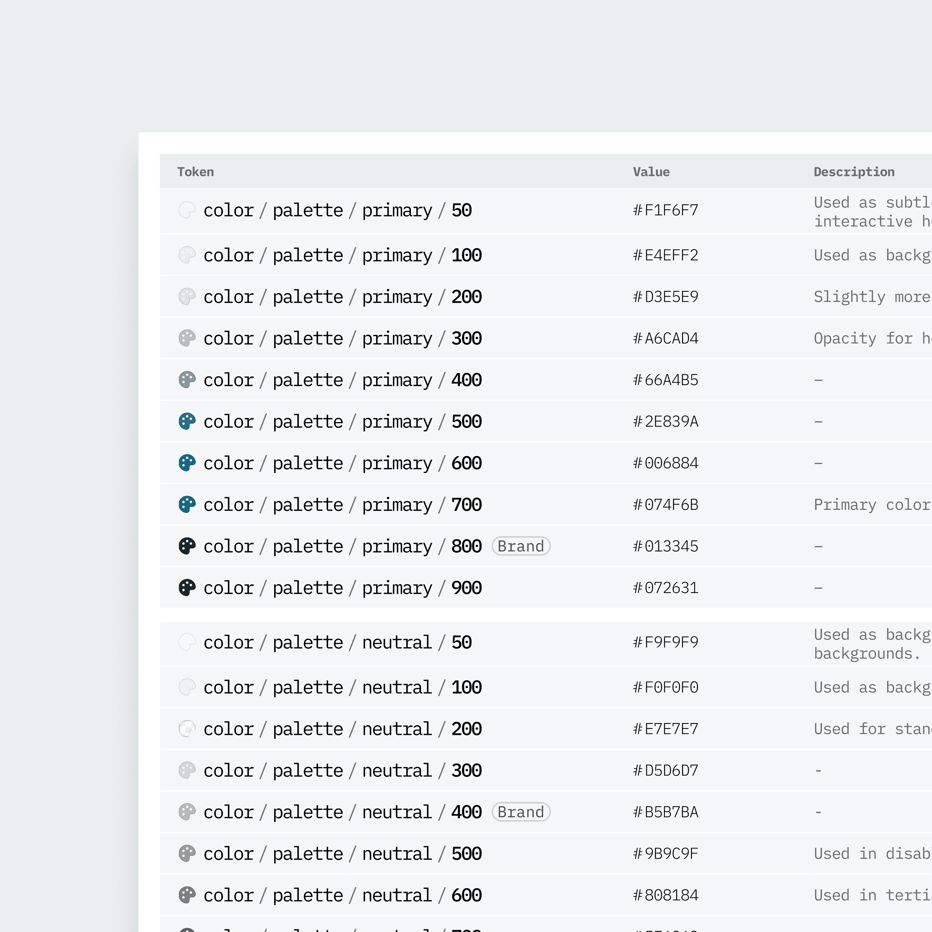This screenshot has height=932, width=932.
Task: Click the palette swatch for primary 100
Action: (187, 255)
